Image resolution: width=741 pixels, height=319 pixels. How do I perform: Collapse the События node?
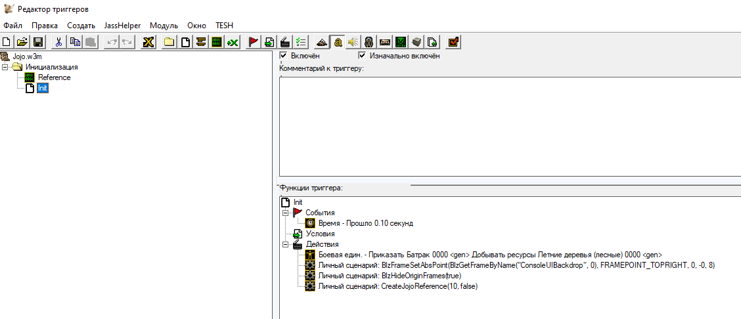coord(285,213)
